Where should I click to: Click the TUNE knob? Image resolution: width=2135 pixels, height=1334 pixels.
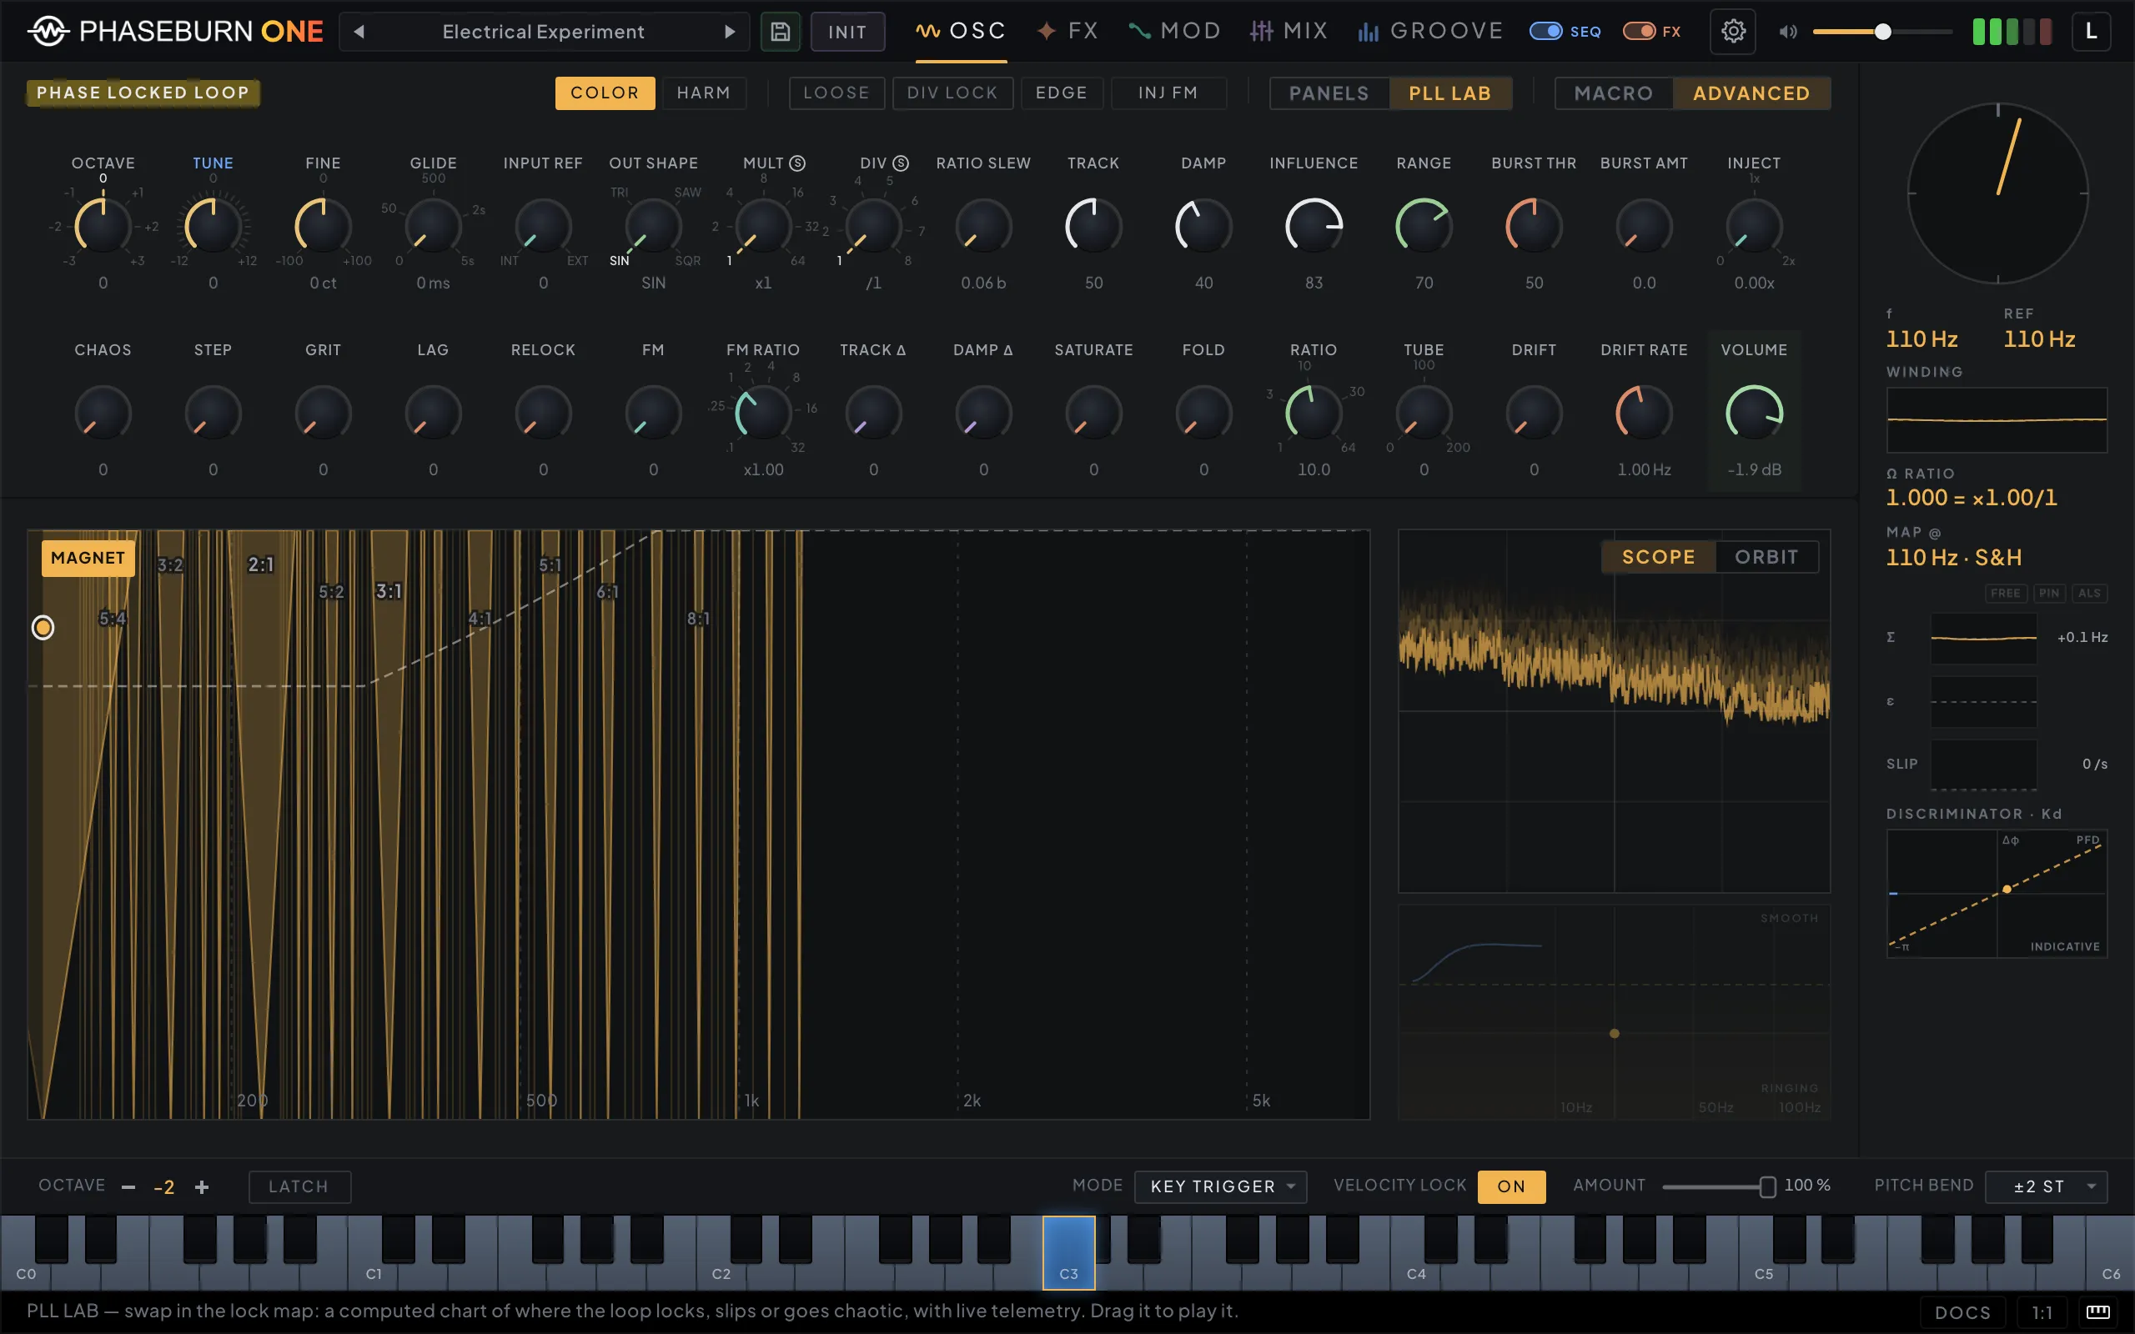213,226
